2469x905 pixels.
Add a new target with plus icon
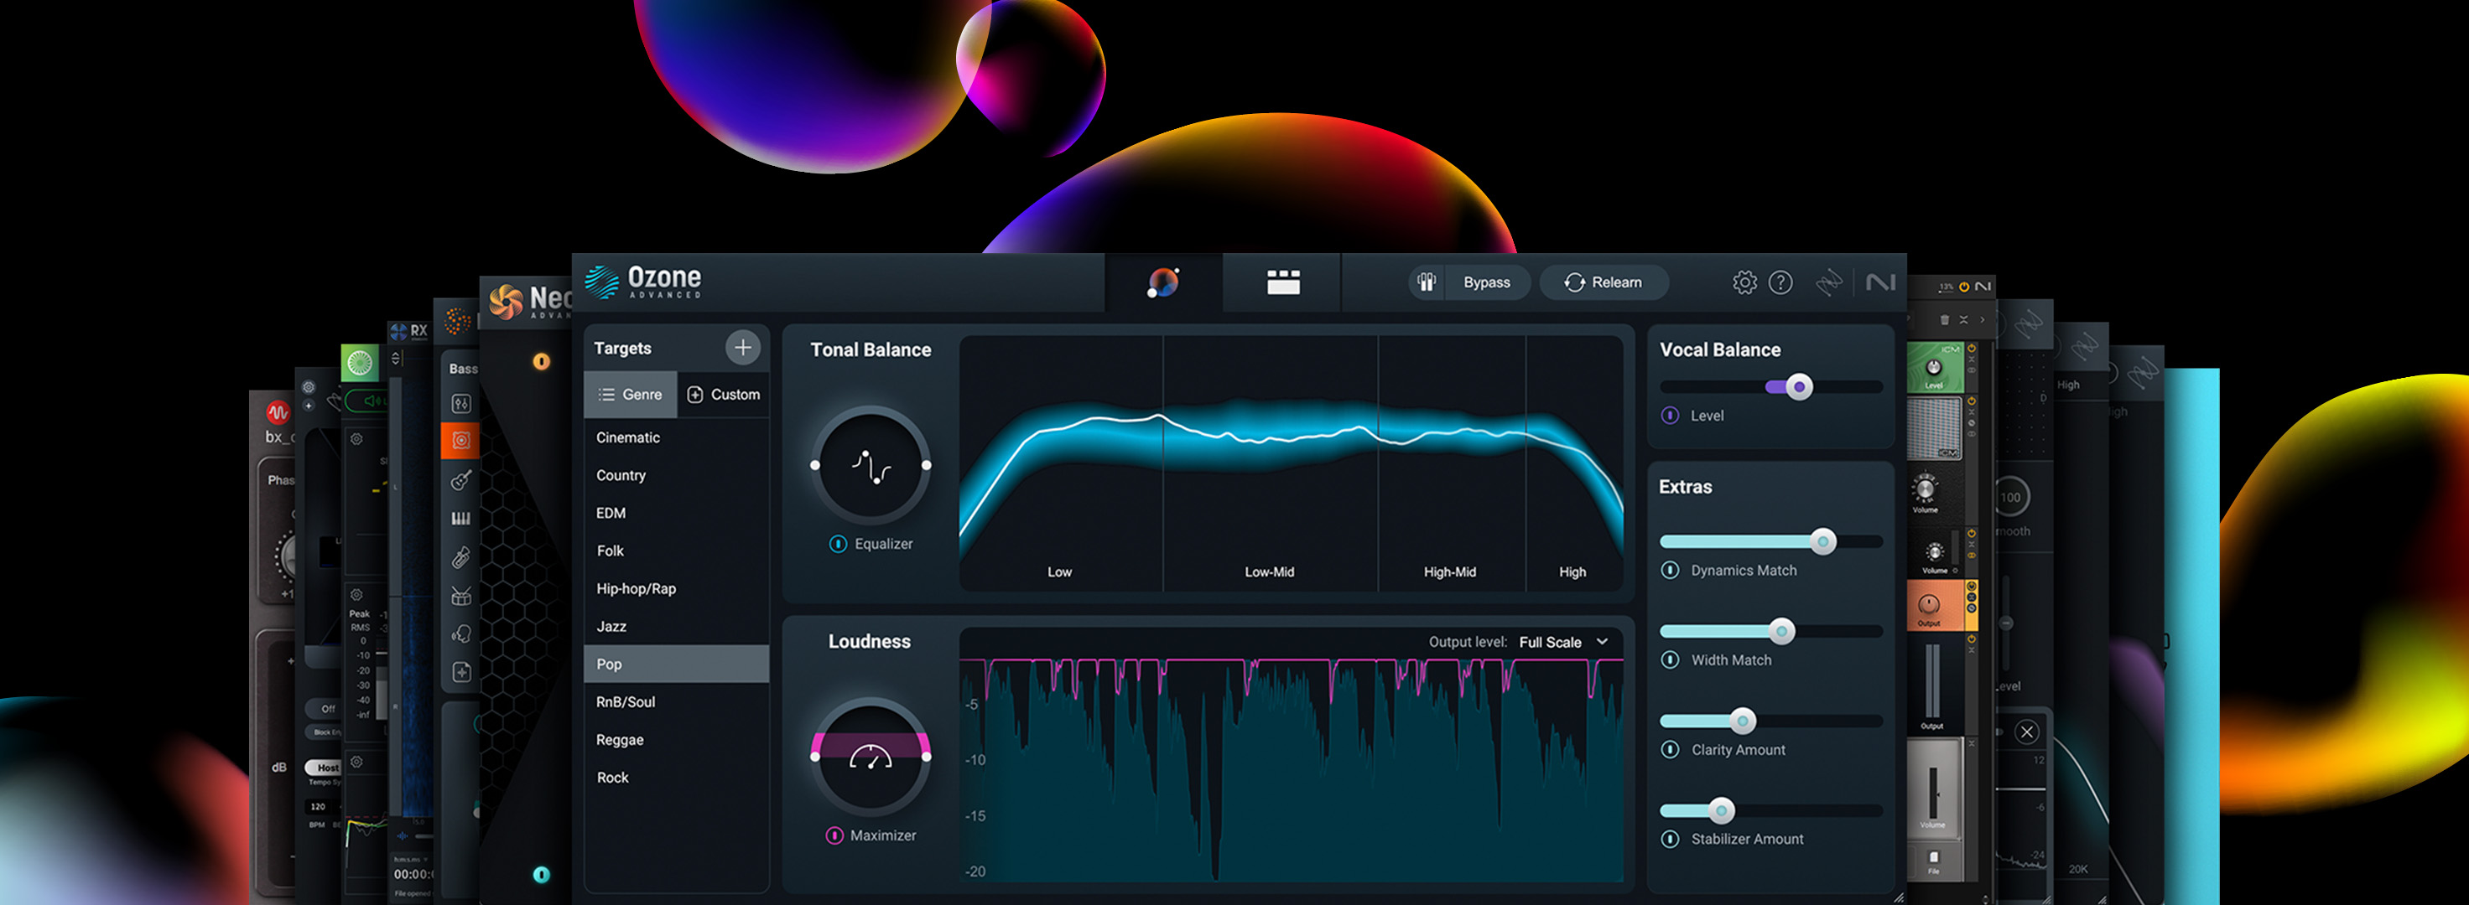point(743,348)
